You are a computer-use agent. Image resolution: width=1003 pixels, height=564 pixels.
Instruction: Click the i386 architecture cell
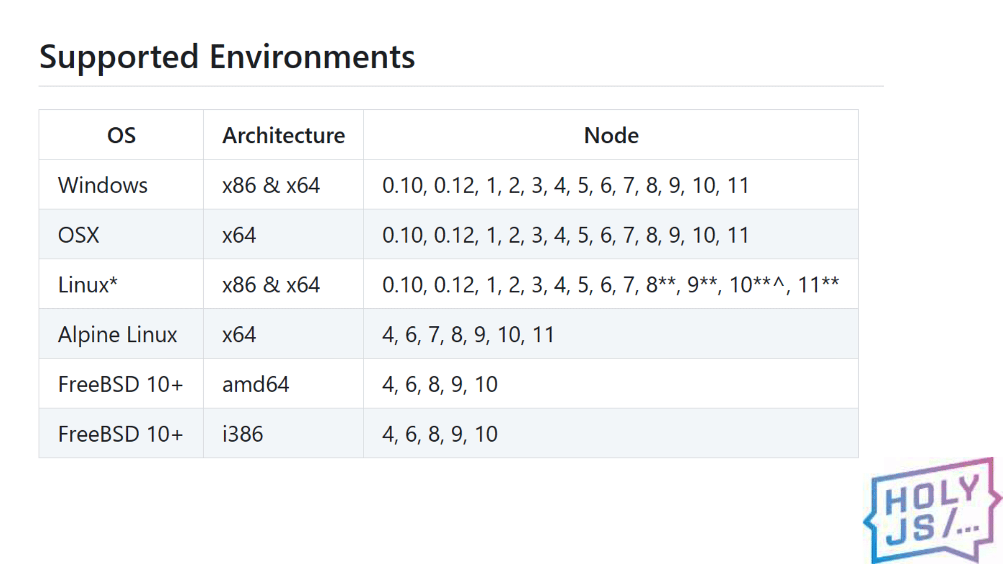[x=242, y=434]
